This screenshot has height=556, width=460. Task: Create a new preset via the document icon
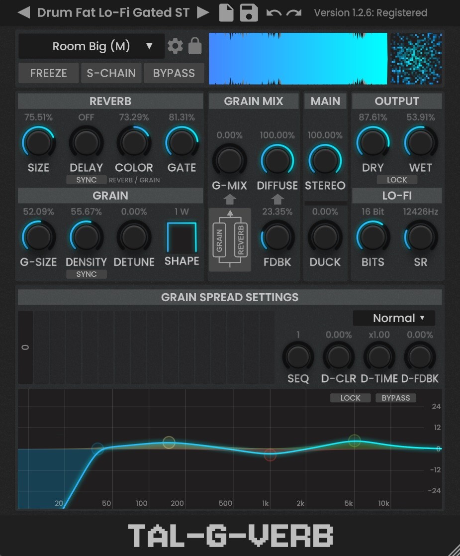click(226, 12)
